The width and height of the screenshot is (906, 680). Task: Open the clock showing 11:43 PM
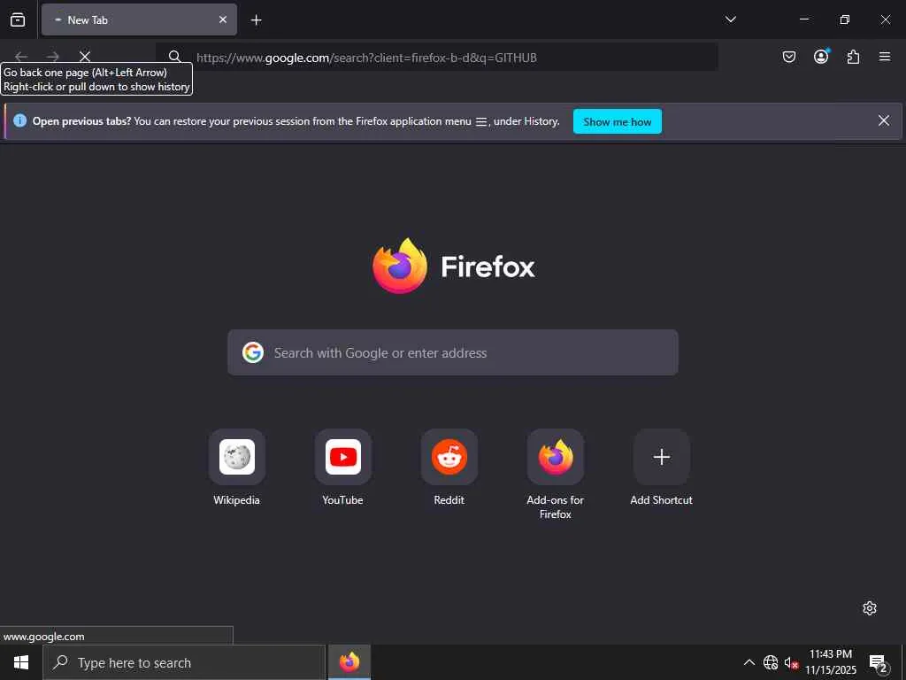[x=831, y=662]
